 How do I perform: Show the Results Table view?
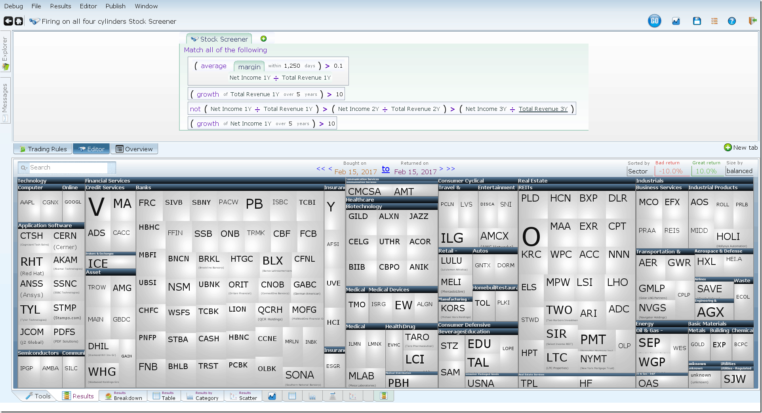point(164,396)
